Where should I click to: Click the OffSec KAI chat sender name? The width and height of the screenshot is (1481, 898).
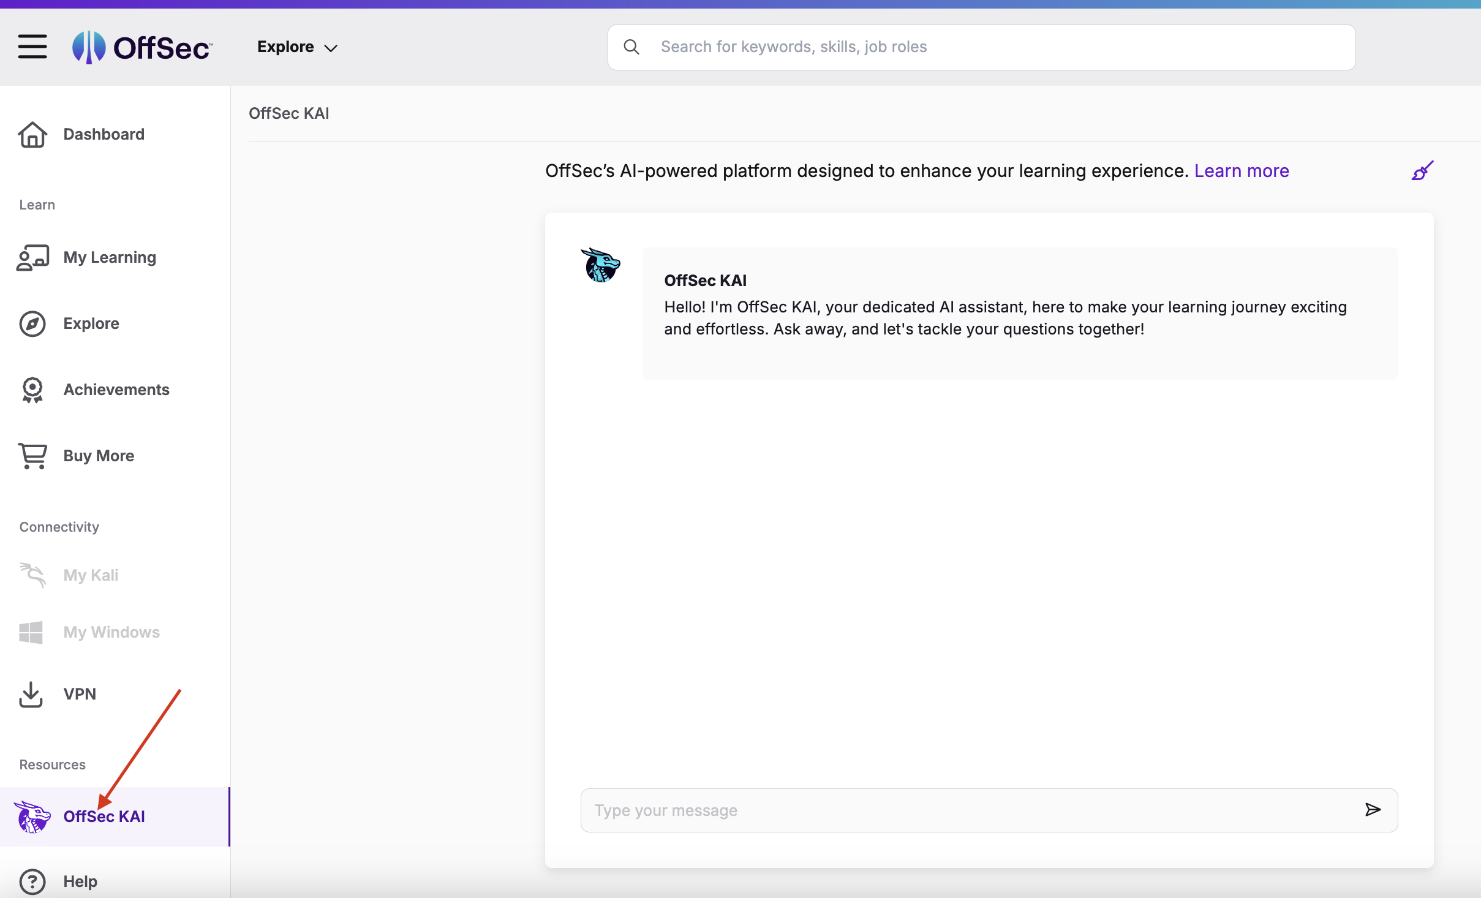(706, 281)
